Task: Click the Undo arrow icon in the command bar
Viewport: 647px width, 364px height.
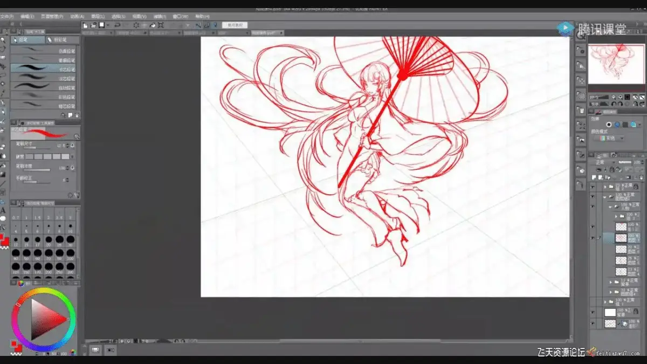Action: [118, 25]
